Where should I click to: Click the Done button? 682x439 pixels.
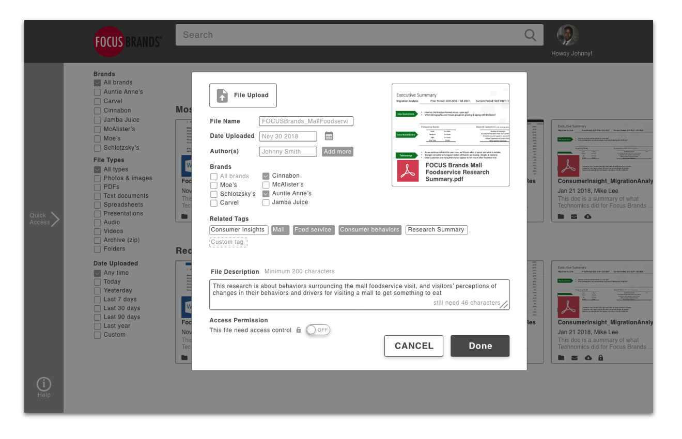[480, 346]
